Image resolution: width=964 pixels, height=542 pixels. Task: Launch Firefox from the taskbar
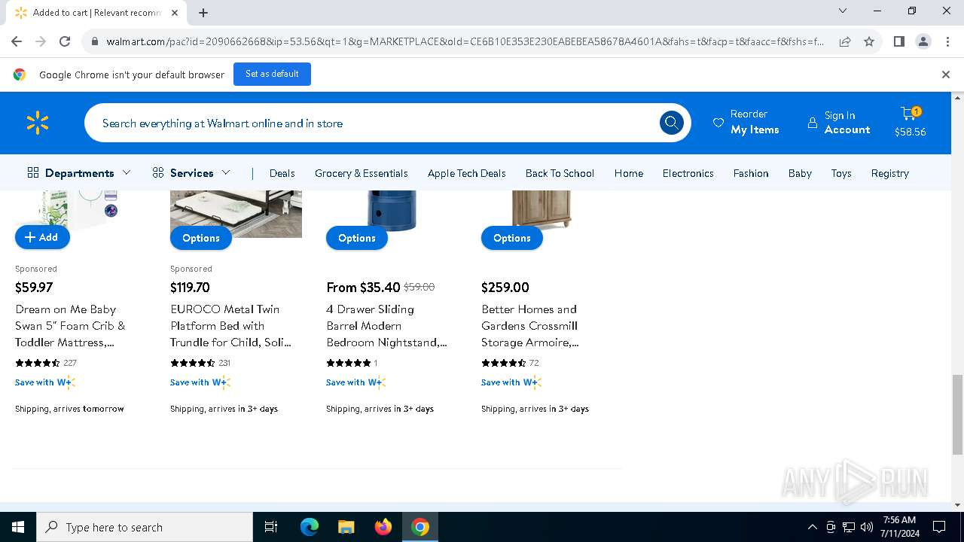pyautogui.click(x=383, y=527)
